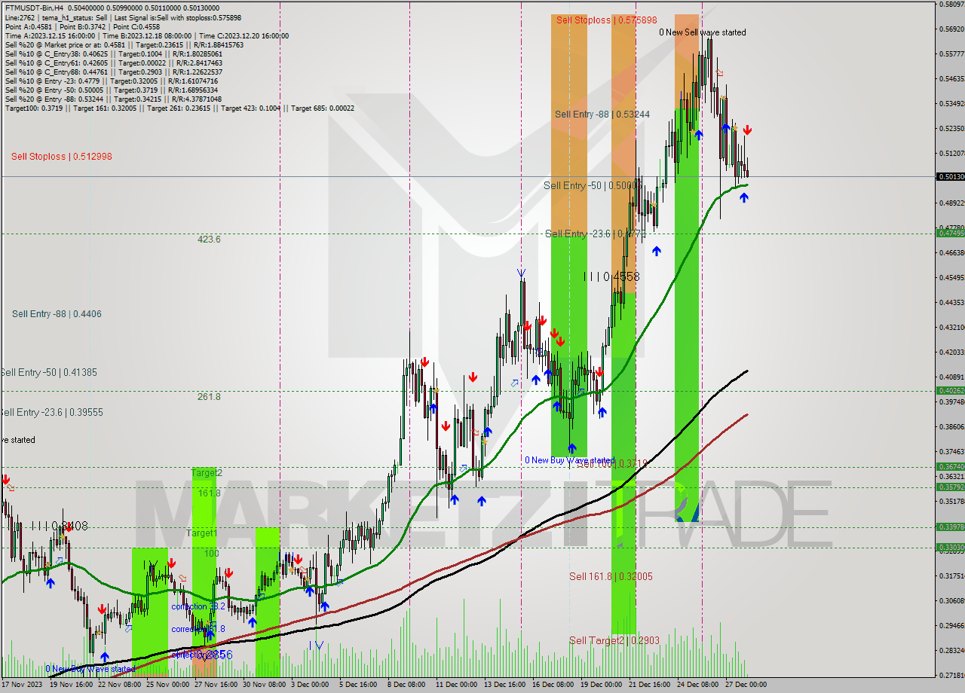Click the green 0.35792 price level tag
Viewport: 965px width, 693px height.
tap(950, 487)
